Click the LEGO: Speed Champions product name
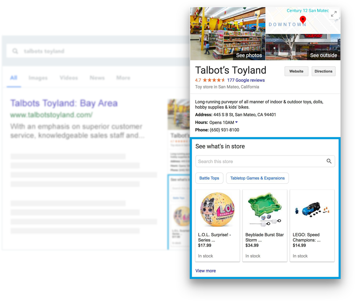Screen dimensions: 355x301 click(306, 237)
